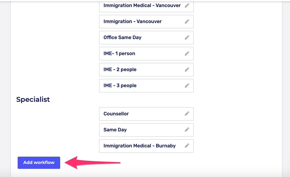Click pencil icon on IME - 2 people

[187, 69]
